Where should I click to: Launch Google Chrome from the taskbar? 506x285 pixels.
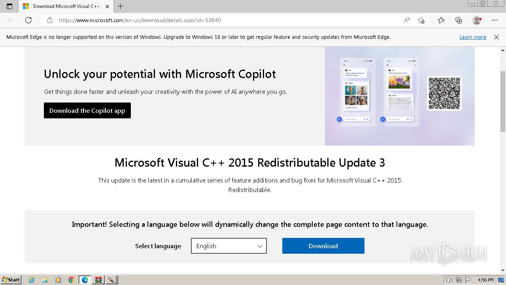pyautogui.click(x=72, y=280)
